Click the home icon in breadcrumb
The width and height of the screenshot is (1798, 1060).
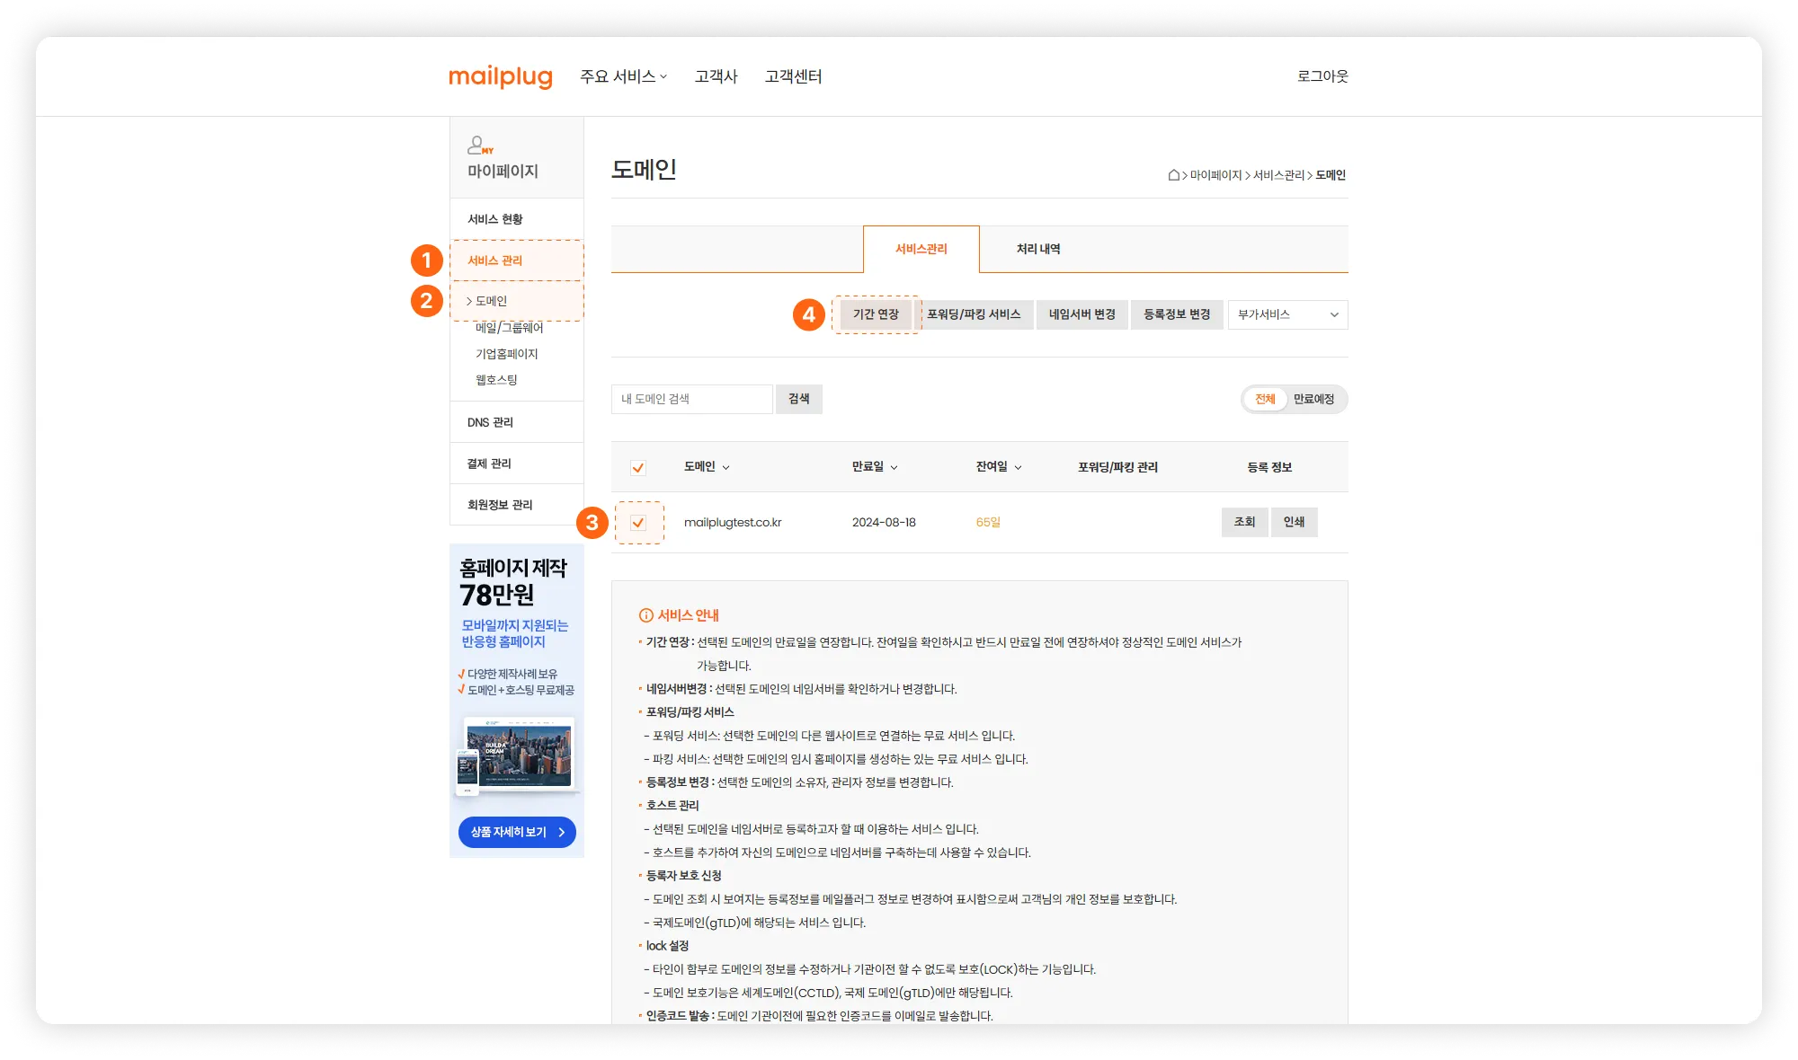(x=1173, y=175)
